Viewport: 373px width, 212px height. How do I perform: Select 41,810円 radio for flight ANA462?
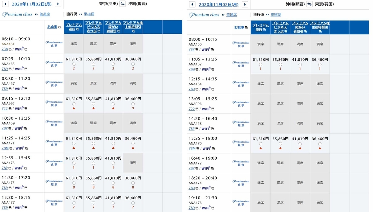point(300,64)
